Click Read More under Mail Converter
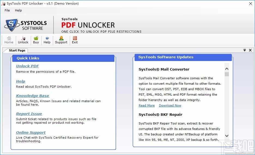The image size is (255, 155). (147, 105)
